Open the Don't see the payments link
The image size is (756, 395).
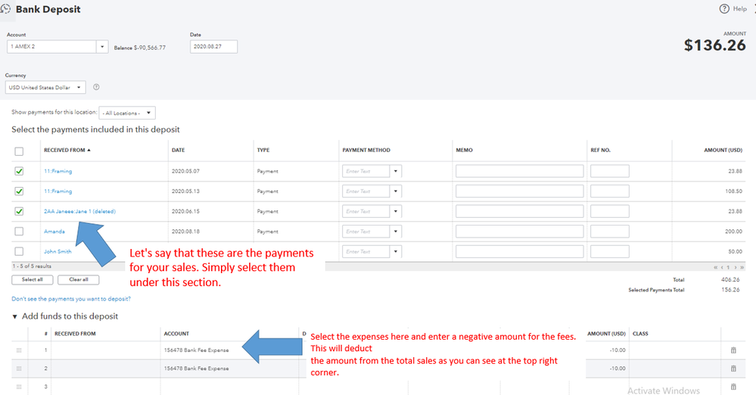pos(71,299)
